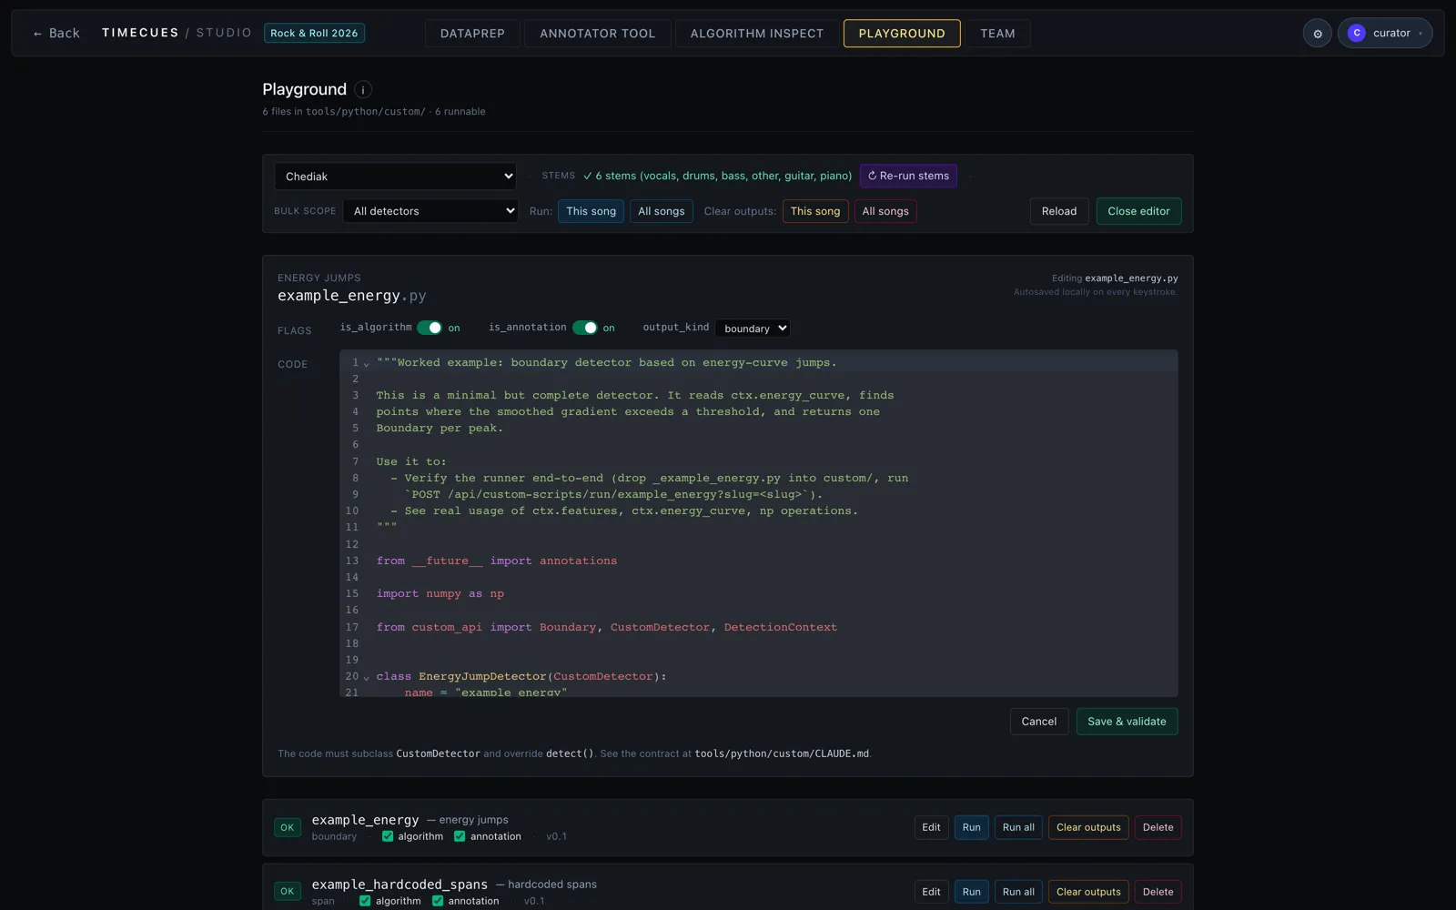Screen dimensions: 1456x910
Task: Open settings gear icon in header
Action: (1317, 34)
